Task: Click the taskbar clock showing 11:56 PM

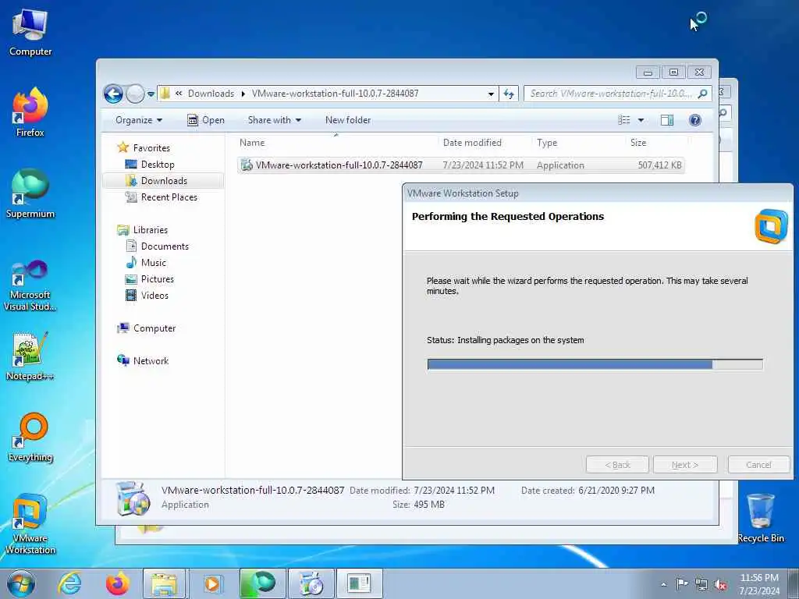Action: 759,584
